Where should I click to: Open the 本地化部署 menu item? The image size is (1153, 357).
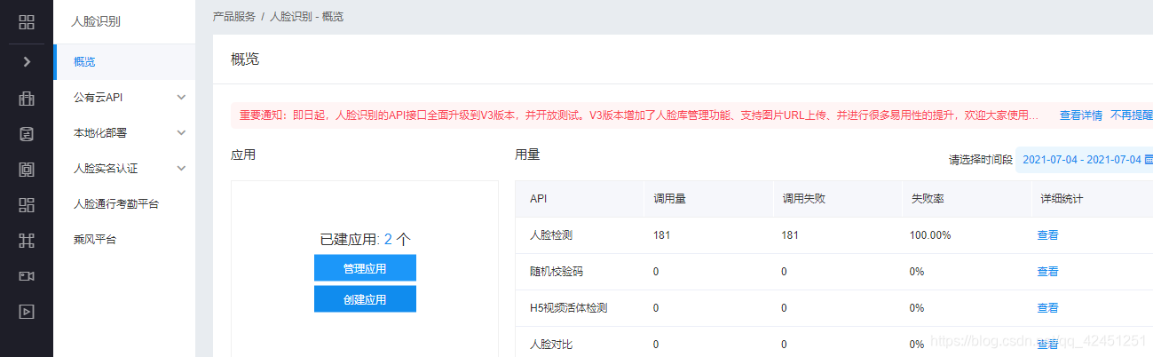[124, 133]
